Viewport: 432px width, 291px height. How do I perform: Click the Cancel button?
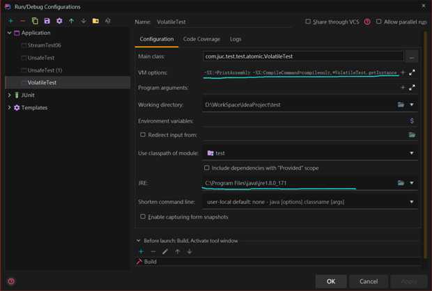369,281
